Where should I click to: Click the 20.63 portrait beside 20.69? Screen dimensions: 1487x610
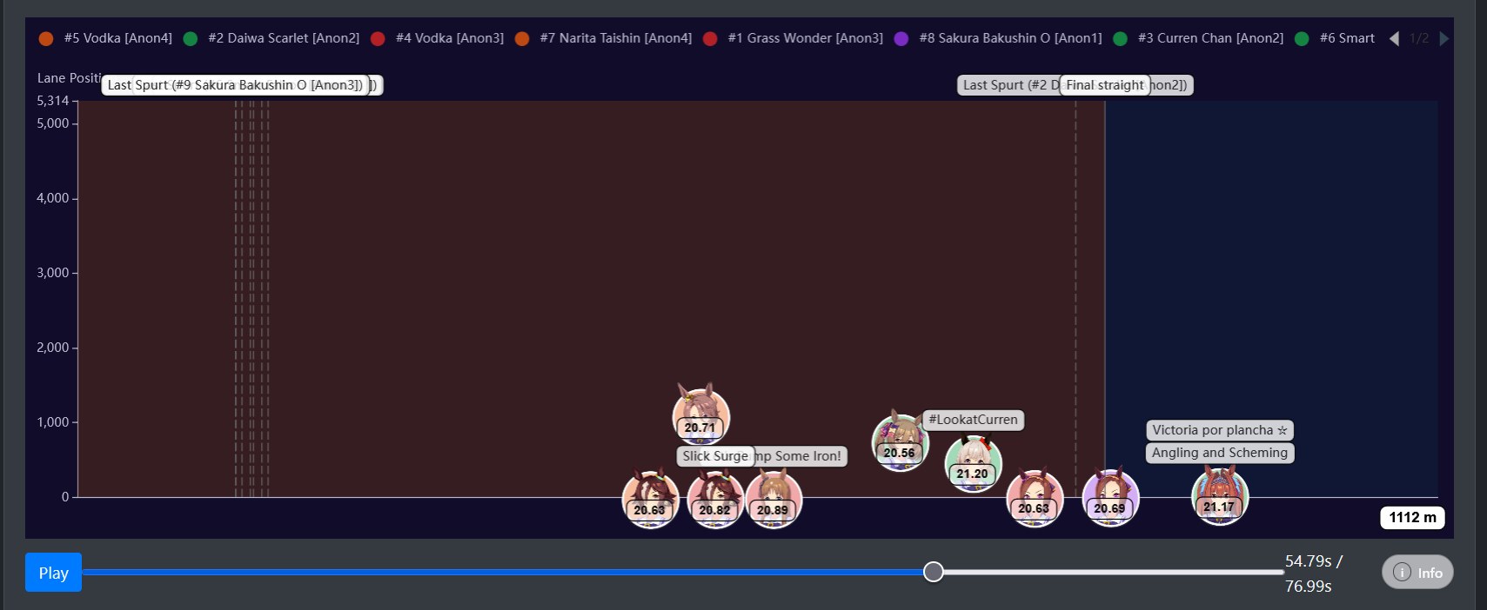point(1035,498)
